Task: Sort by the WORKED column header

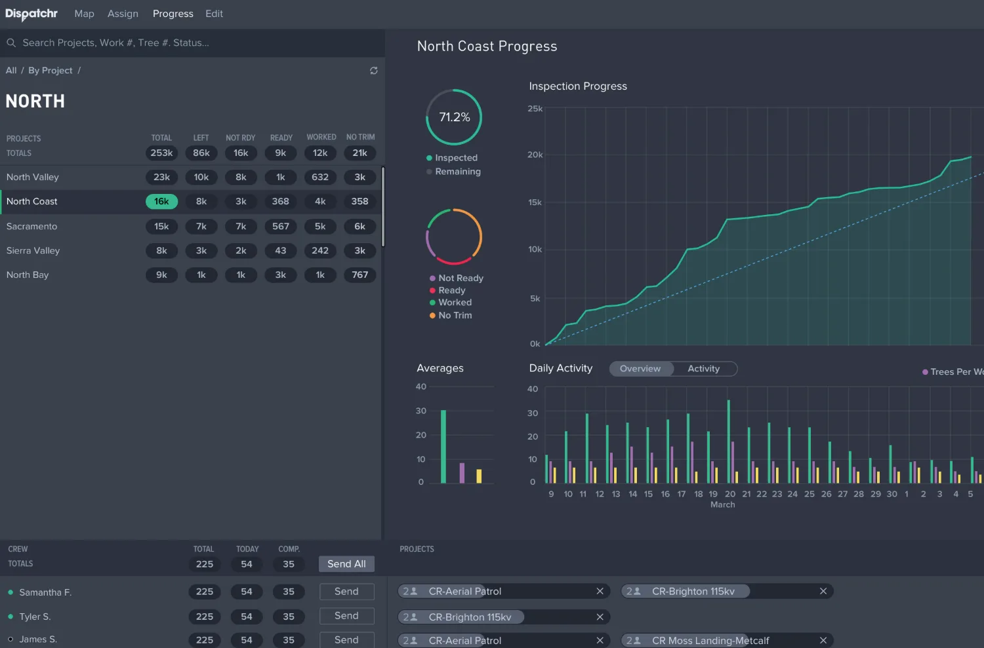Action: (x=321, y=138)
